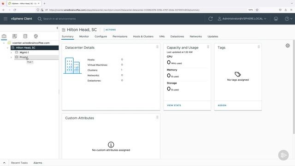This screenshot has height=166, width=295.
Task: Bookmark this page with the star icon
Action: [257, 10]
